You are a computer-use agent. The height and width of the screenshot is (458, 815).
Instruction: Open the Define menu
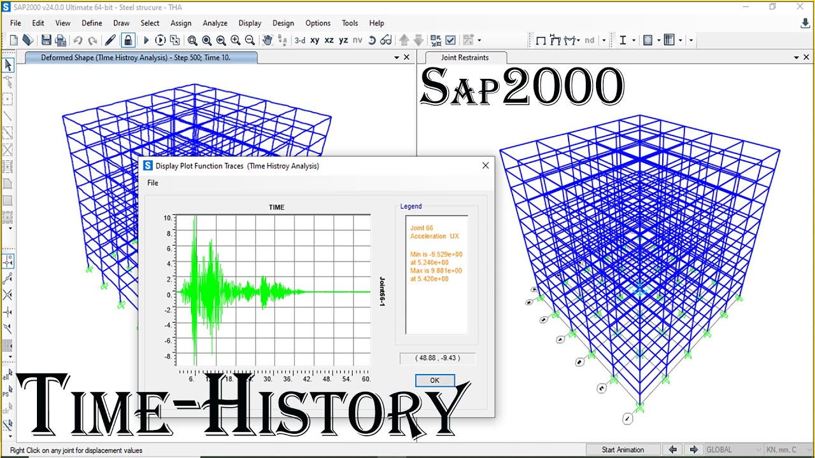coord(92,23)
